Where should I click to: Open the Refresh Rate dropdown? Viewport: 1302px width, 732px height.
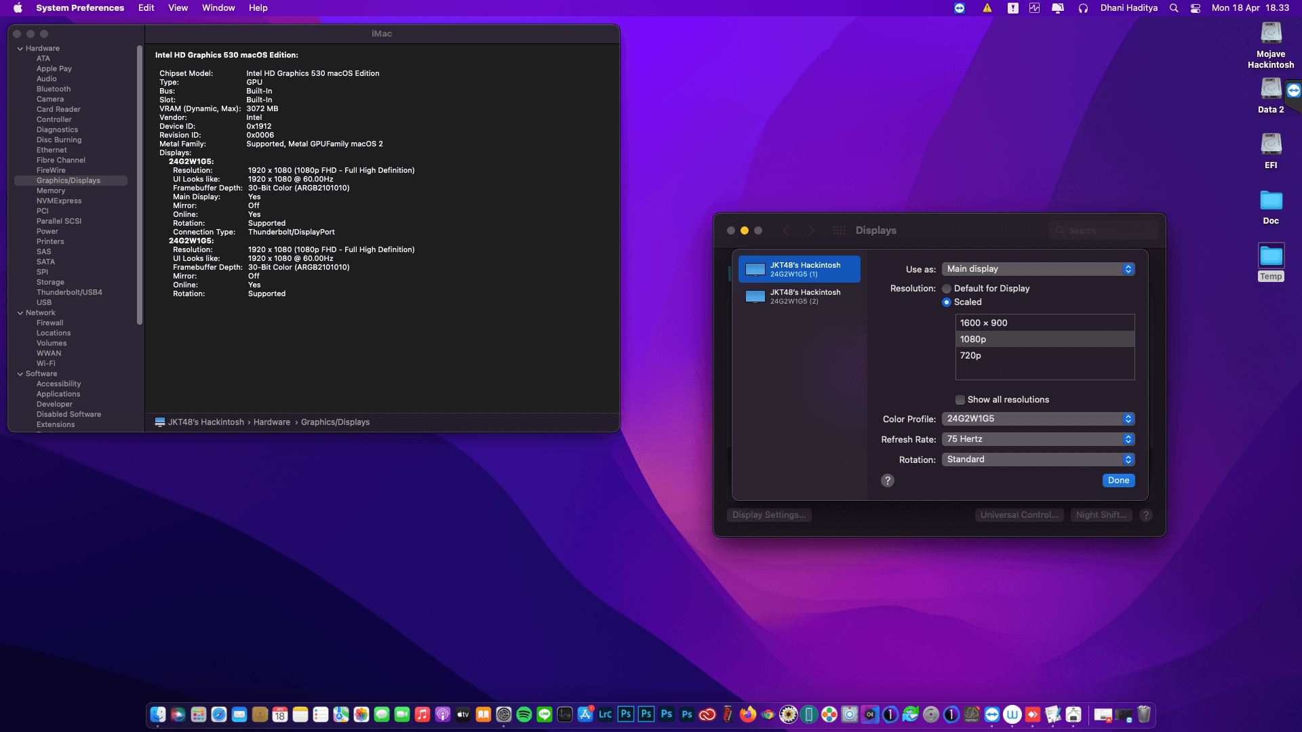pyautogui.click(x=1038, y=439)
